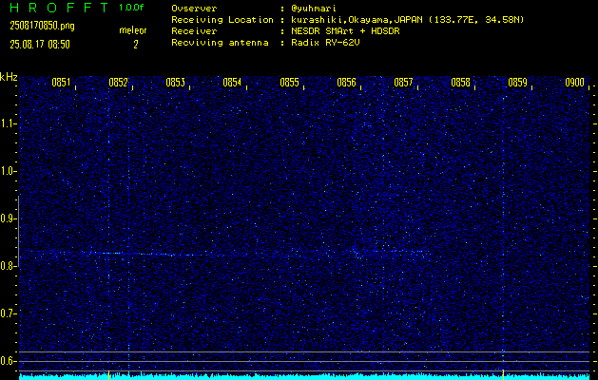598x380 pixels.
Task: Click the 0851 time marker
Action: click(61, 83)
